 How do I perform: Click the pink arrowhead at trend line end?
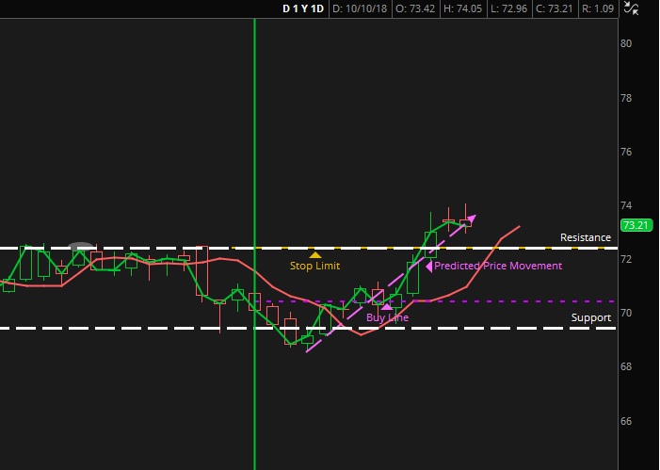tap(472, 219)
